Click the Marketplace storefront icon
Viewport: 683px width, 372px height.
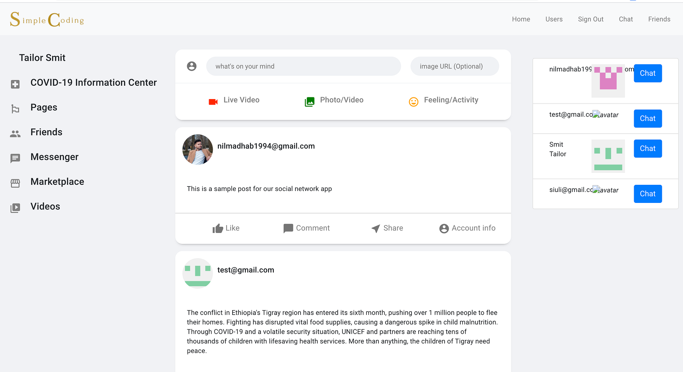click(x=15, y=183)
